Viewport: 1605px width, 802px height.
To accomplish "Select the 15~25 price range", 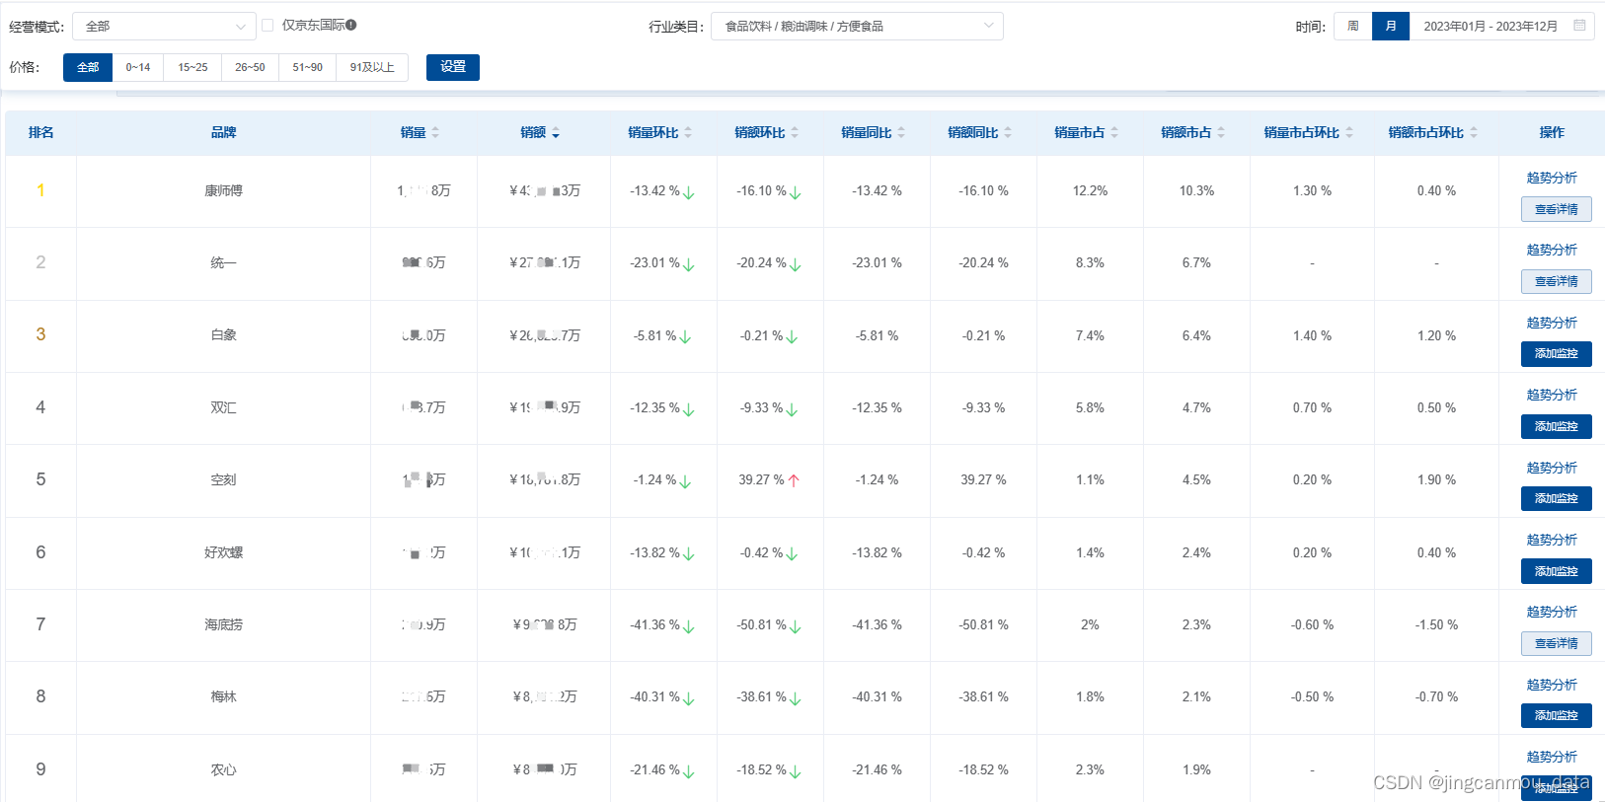I will coord(192,67).
